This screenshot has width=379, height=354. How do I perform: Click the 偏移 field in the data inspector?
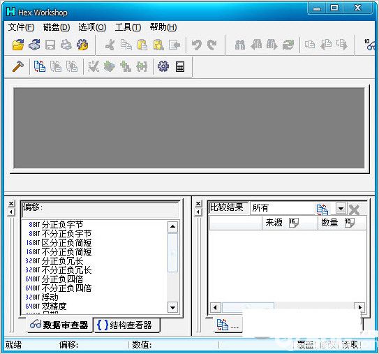point(101,209)
